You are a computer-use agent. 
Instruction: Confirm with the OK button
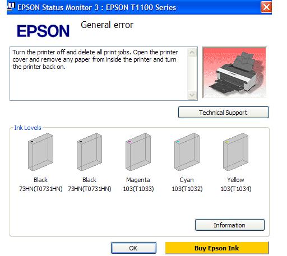133,248
